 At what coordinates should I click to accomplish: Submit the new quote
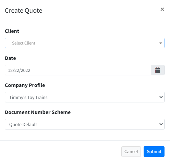[x=154, y=151]
